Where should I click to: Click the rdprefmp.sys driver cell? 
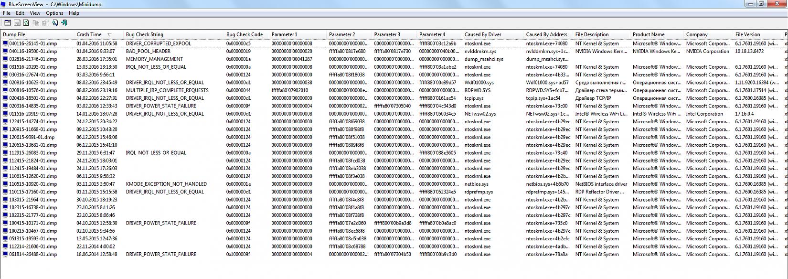pyautogui.click(x=479, y=192)
